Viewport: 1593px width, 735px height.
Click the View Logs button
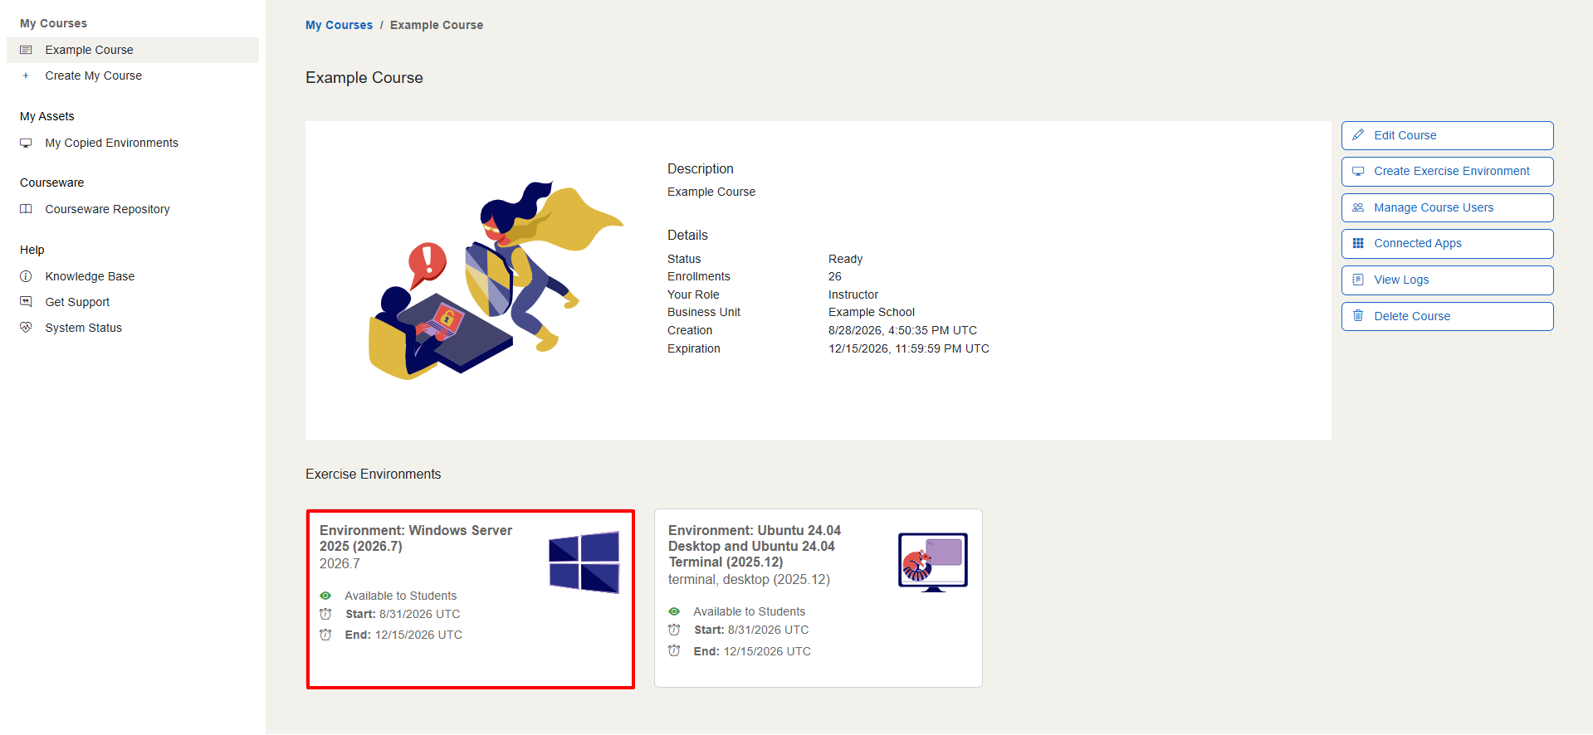coord(1447,280)
